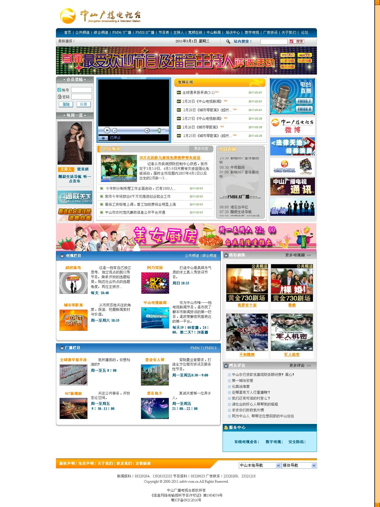Viewport: 380px width, 507px height.
Task: Focus the 帐号 account input field
Action: [81, 90]
